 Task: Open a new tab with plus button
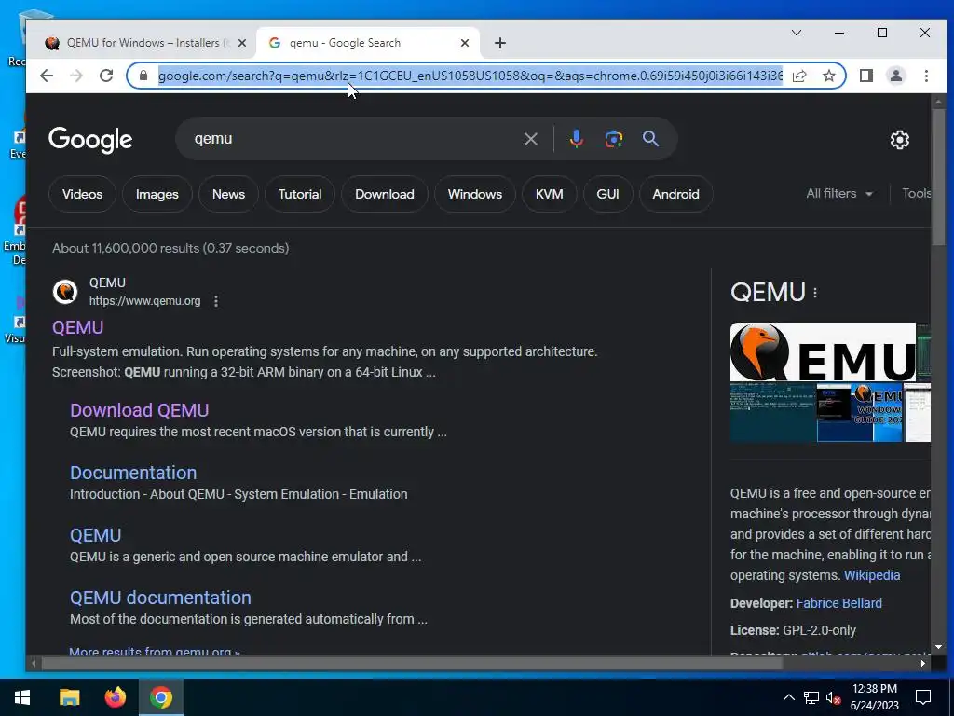tap(499, 43)
